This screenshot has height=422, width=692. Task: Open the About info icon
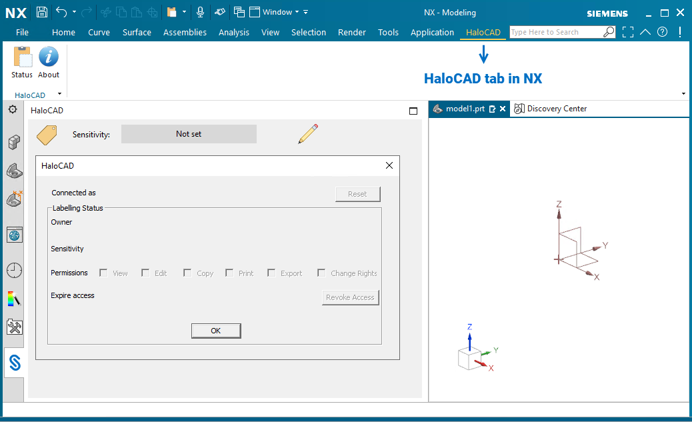point(49,57)
